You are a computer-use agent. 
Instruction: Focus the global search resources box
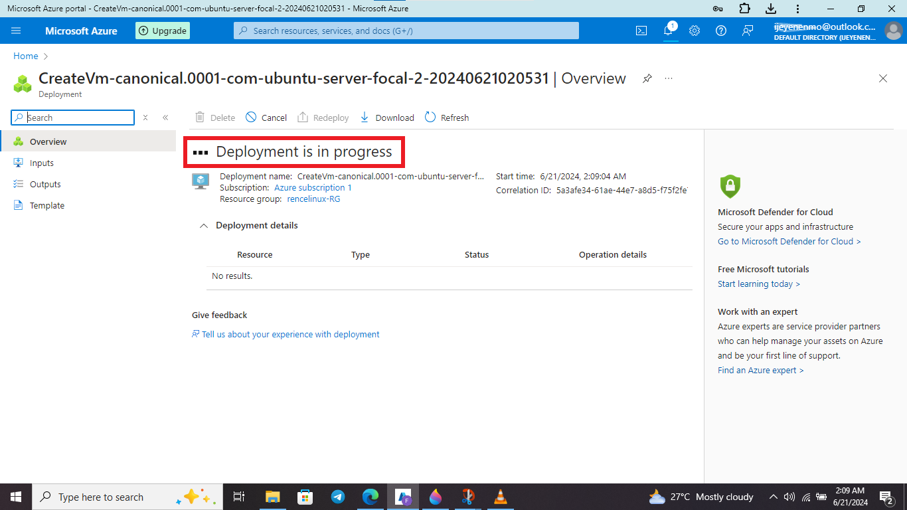point(406,31)
